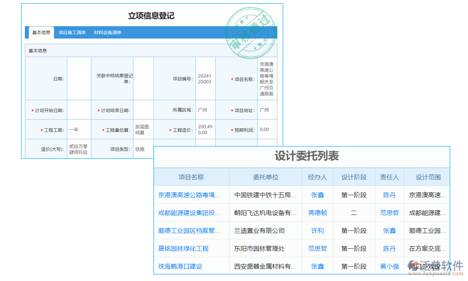Click handler 许利 link
Screen dimensions: 468x281
(317, 230)
